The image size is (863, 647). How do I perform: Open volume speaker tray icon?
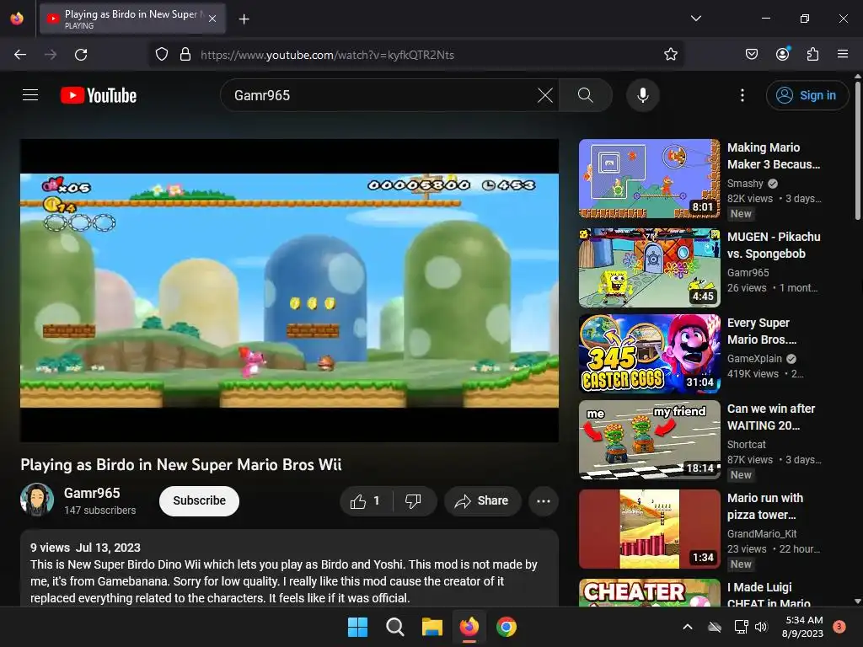click(x=761, y=627)
